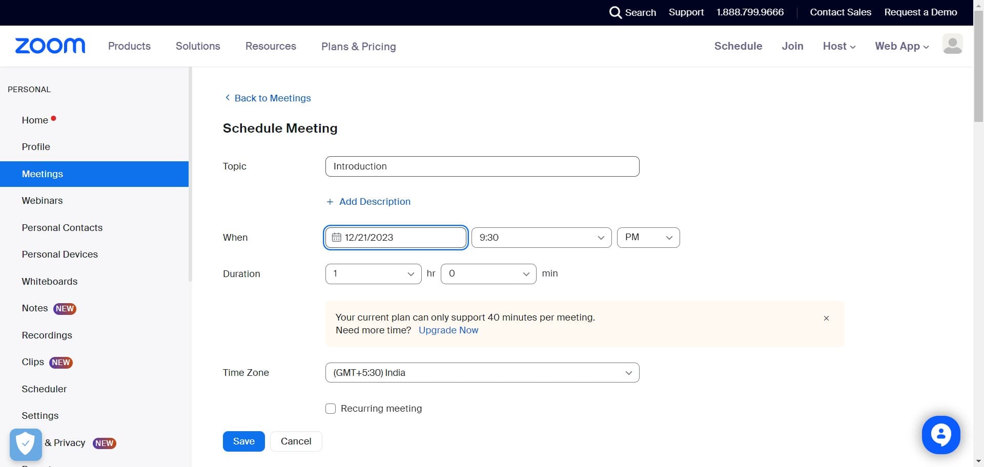
Task: Select Plans & Pricing
Action: pyautogui.click(x=358, y=46)
